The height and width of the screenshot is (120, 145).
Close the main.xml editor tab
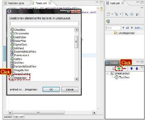click(50, 3)
